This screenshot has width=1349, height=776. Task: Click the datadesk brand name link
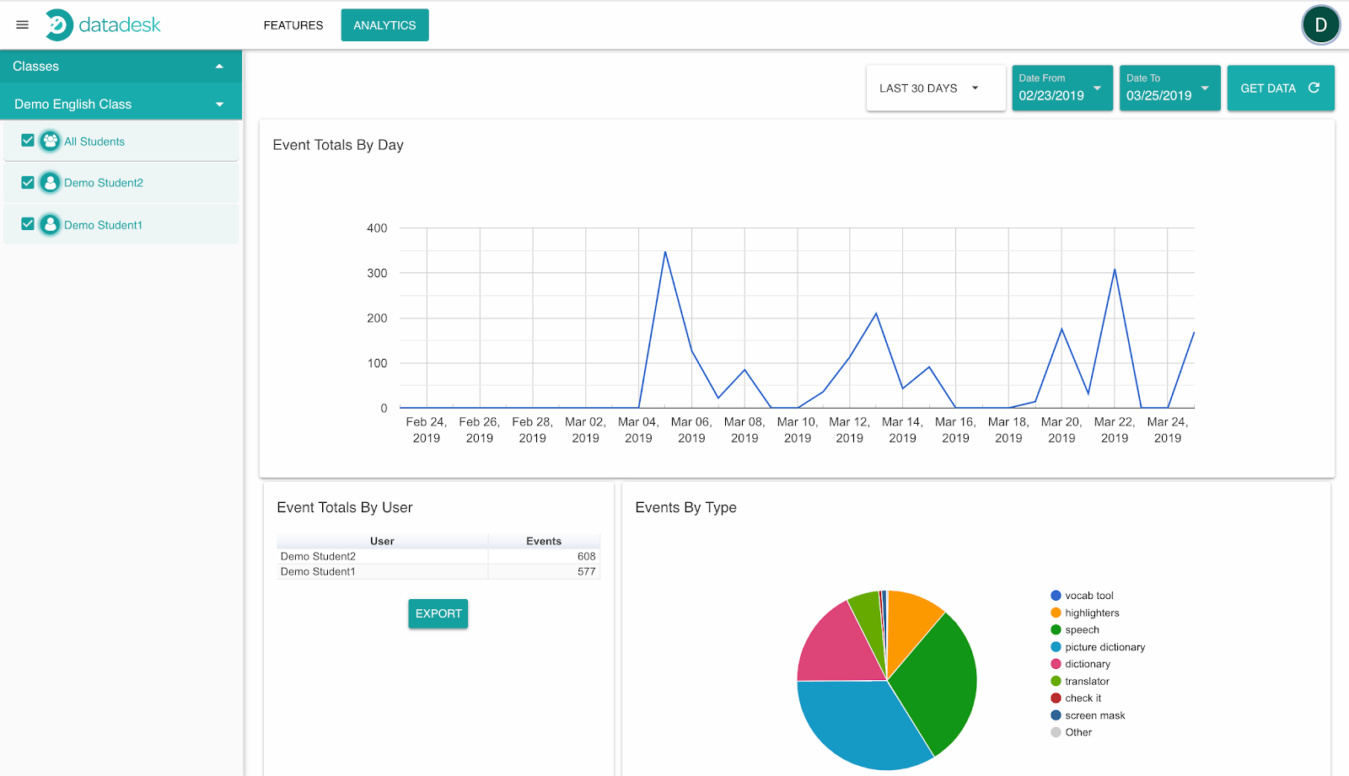[x=120, y=25]
